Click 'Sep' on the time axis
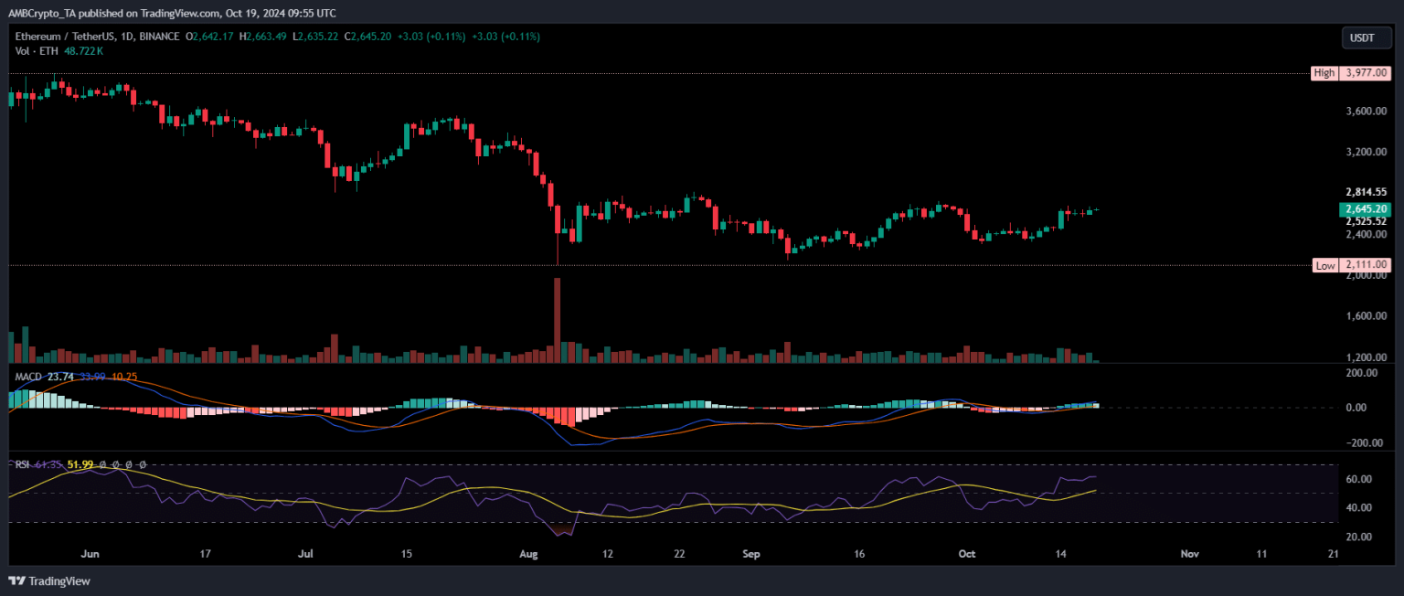Screen dimensions: 1404x596 pyautogui.click(x=751, y=554)
